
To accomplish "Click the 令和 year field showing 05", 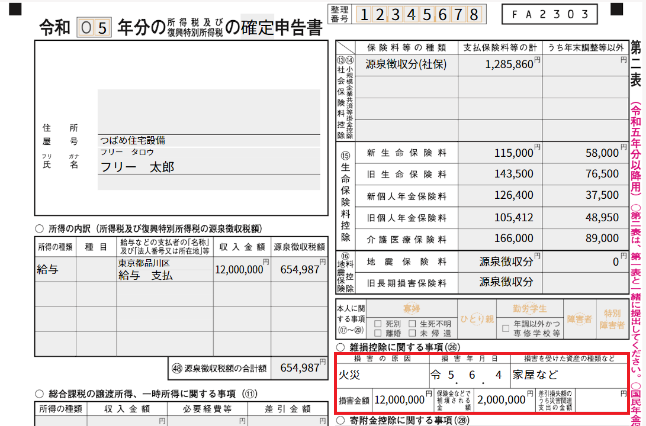I will (94, 28).
